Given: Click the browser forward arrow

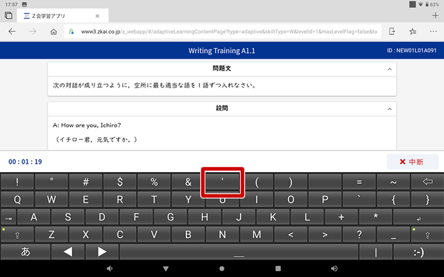Looking at the screenshot, I should 33,32.
